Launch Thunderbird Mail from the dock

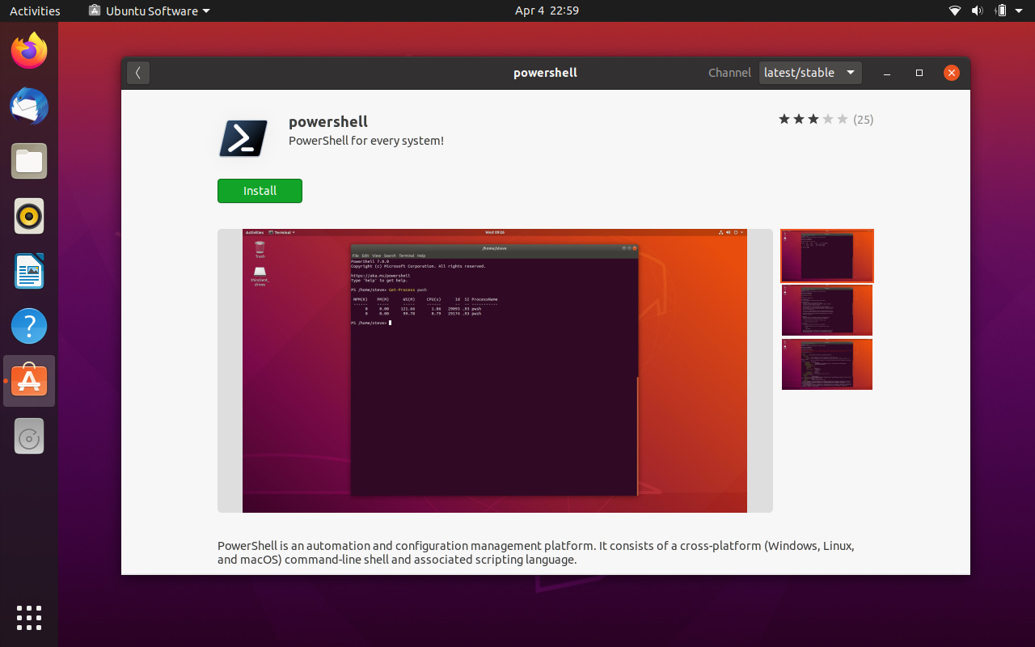(29, 107)
